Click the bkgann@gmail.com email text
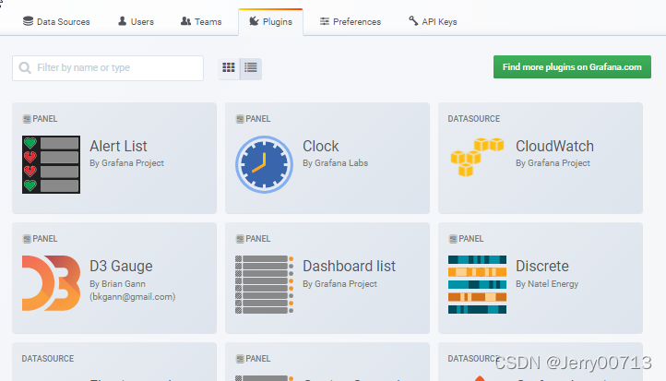 coord(133,297)
